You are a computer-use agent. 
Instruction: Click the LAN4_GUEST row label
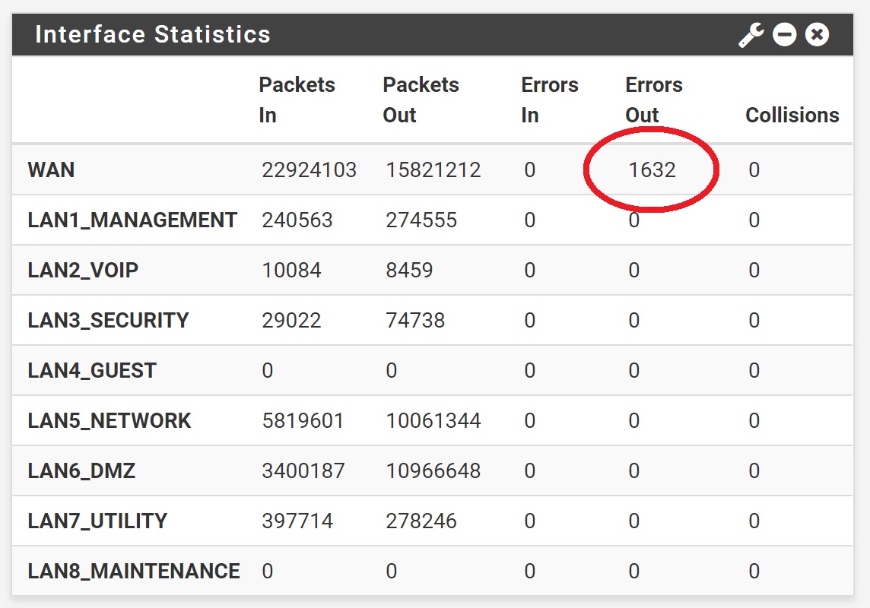92,371
